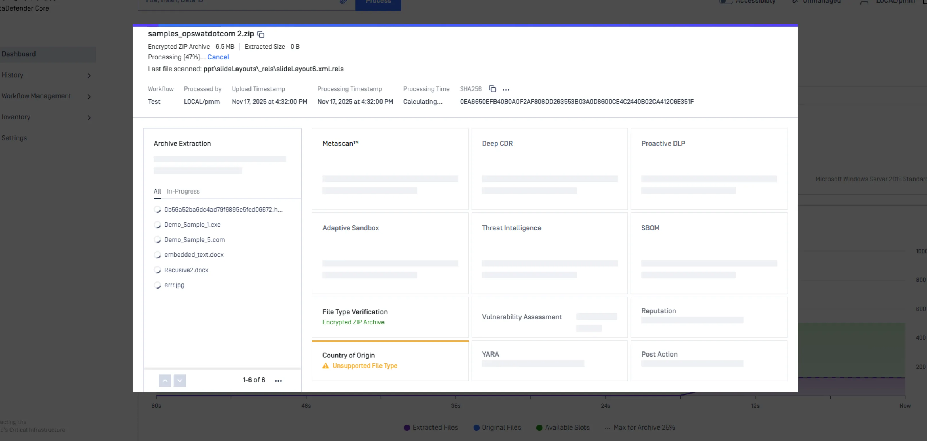Cancel the file processing
This screenshot has width=927, height=441.
(218, 57)
